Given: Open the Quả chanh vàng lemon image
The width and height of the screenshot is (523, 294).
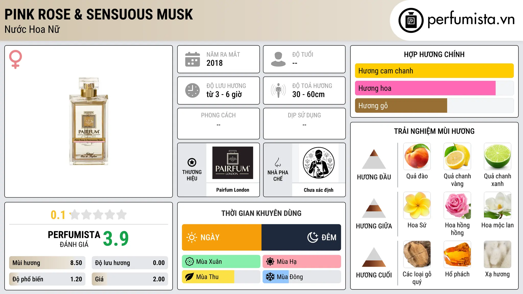Looking at the screenshot, I should pyautogui.click(x=457, y=156).
